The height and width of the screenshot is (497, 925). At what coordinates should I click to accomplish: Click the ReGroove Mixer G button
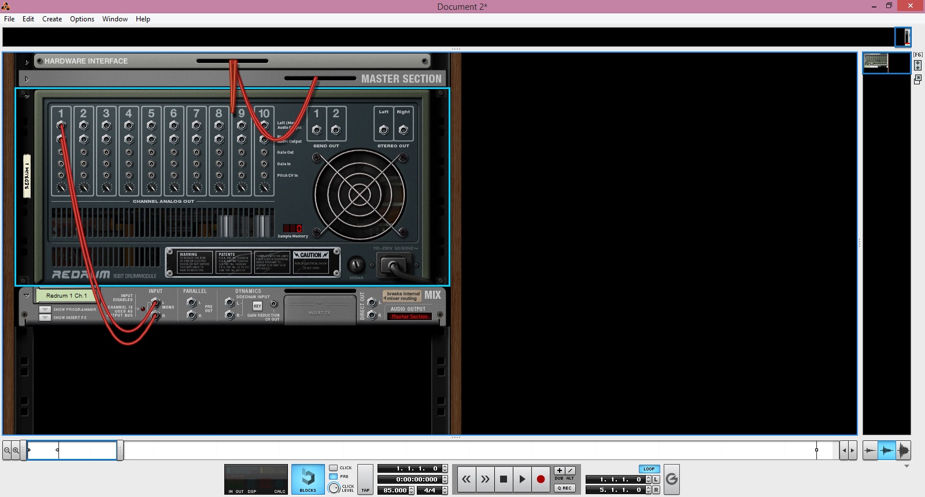(672, 479)
